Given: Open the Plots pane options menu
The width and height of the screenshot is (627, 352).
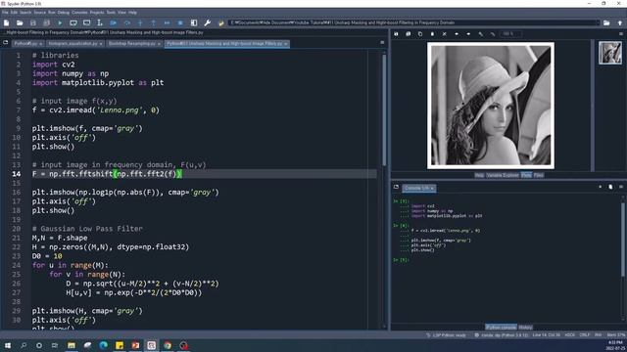Looking at the screenshot, I should pyautogui.click(x=621, y=34).
